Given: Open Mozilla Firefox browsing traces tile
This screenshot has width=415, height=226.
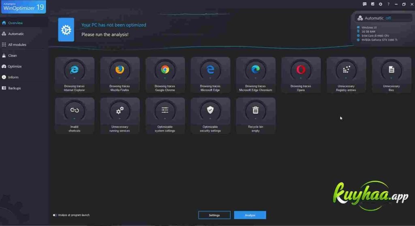Looking at the screenshot, I should pyautogui.click(x=120, y=75).
